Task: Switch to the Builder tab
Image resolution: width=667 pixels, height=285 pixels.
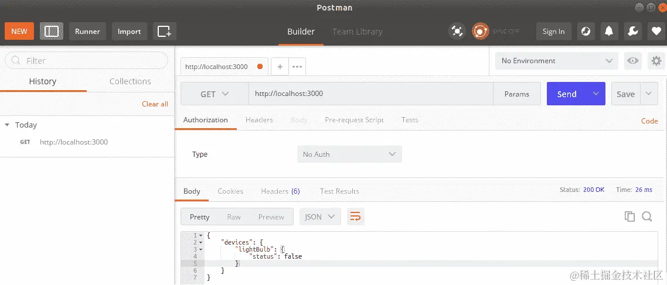Action: pos(301,32)
